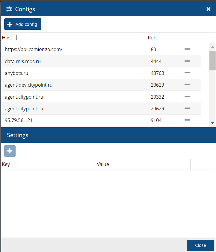This screenshot has width=216, height=252.
Task: Click the Add config button
Action: point(23,24)
